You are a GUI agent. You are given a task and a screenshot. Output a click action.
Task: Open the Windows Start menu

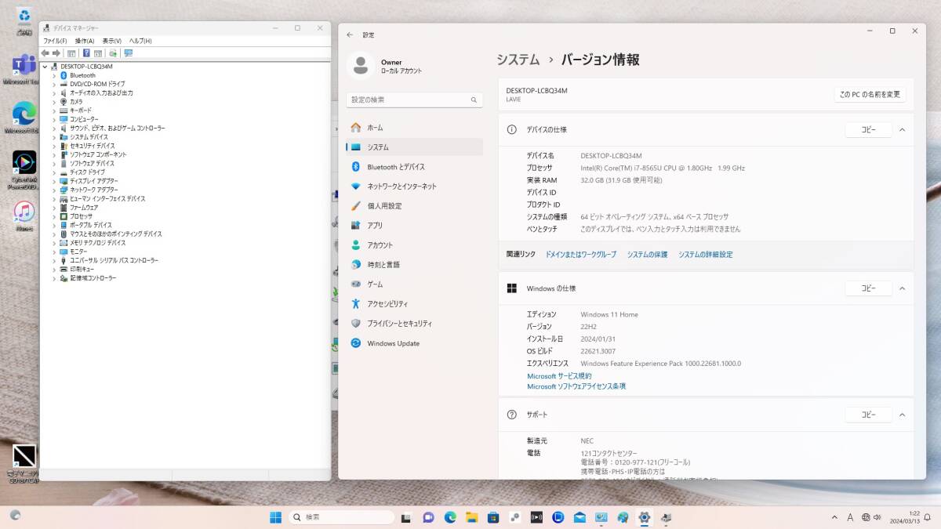tap(276, 517)
